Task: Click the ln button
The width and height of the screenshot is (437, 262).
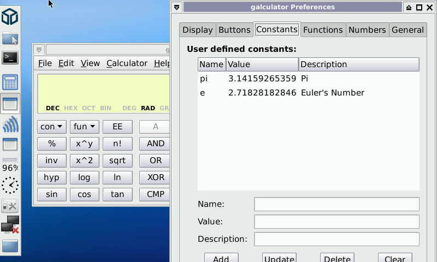Action: [117, 177]
